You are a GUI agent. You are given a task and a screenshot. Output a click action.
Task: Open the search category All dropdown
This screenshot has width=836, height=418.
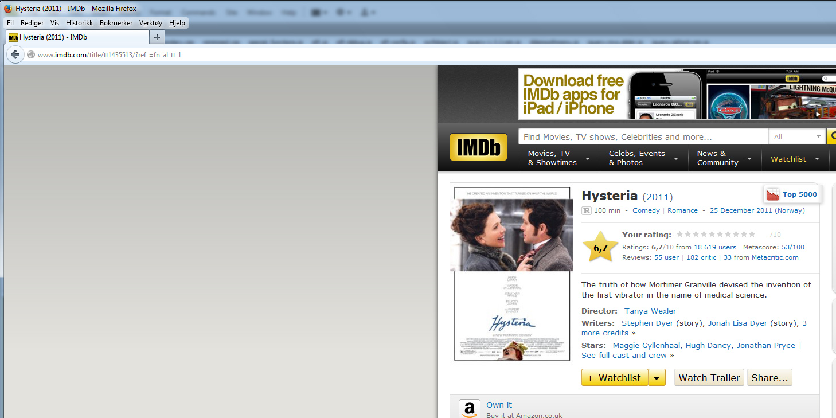(797, 137)
